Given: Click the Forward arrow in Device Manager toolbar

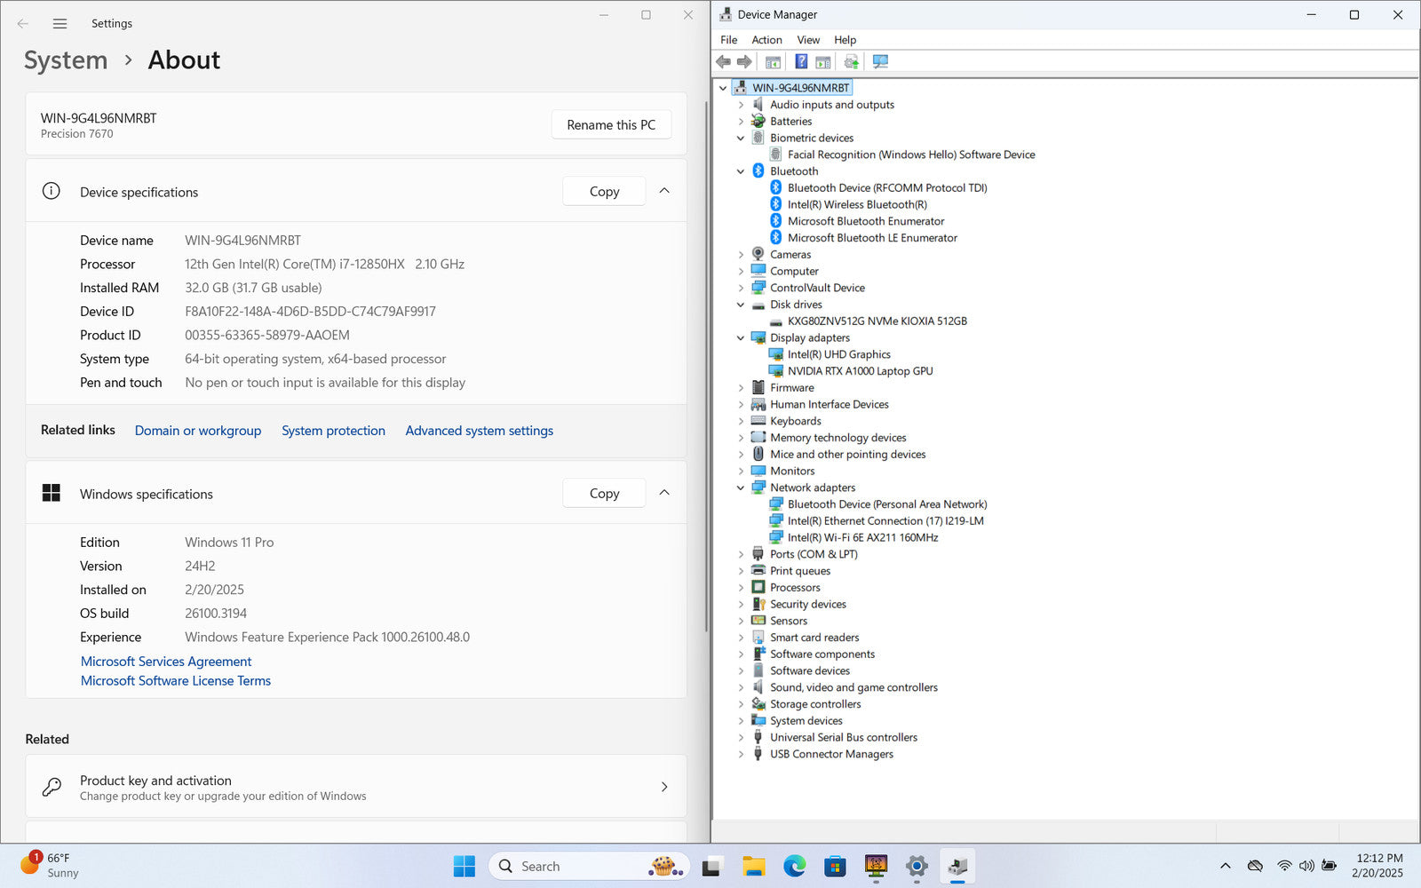Looking at the screenshot, I should pos(744,62).
